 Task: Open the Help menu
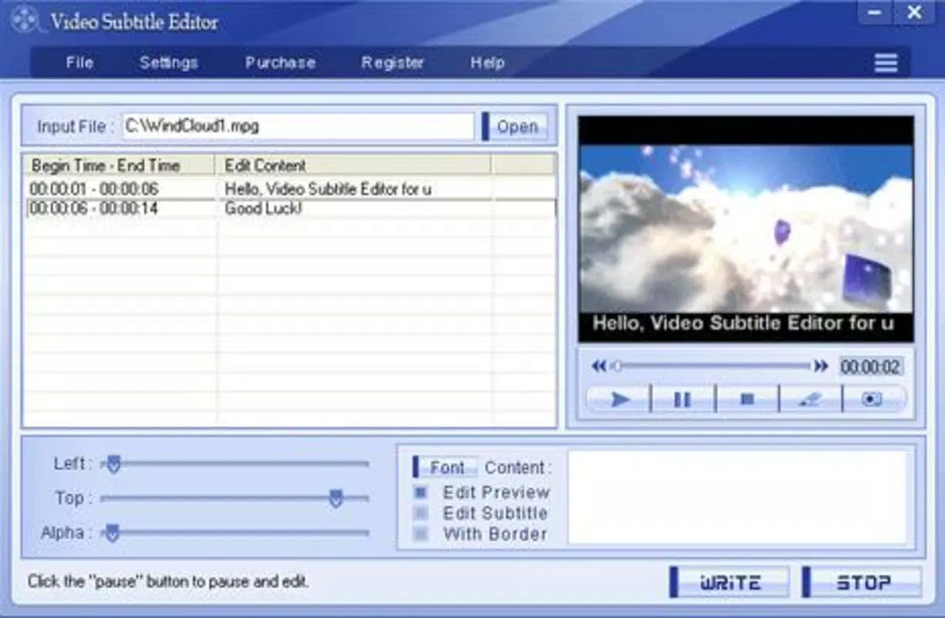pos(487,63)
